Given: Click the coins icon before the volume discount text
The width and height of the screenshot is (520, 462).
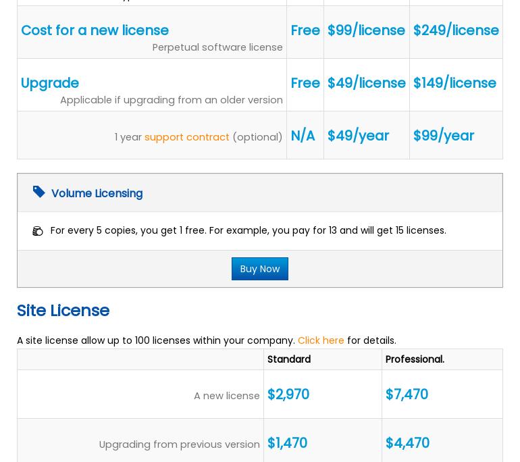Looking at the screenshot, I should 38,231.
